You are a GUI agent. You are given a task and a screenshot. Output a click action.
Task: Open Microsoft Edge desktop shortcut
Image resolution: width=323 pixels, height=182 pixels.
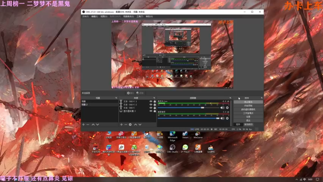tap(172, 136)
